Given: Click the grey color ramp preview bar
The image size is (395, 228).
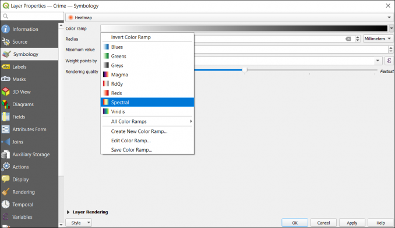Looking at the screenshot, I should (244, 28).
